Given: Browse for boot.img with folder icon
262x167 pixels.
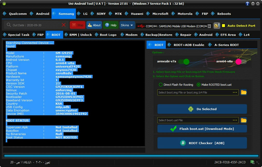Looking at the screenshot, I should (244, 92).
